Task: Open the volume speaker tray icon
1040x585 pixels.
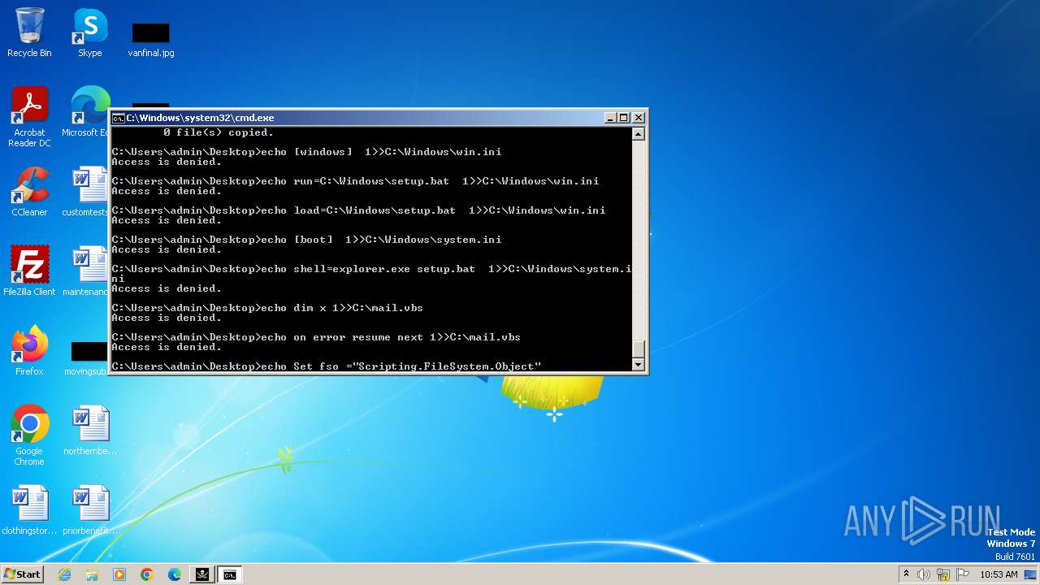Action: (924, 574)
